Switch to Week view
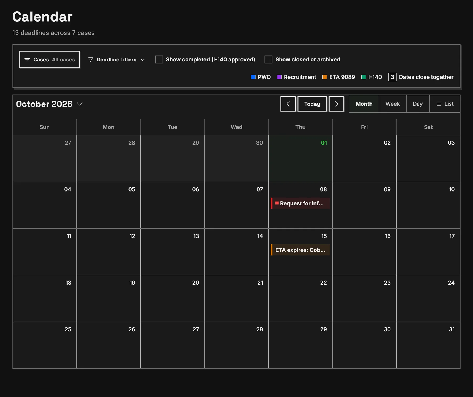473x397 pixels. [393, 104]
